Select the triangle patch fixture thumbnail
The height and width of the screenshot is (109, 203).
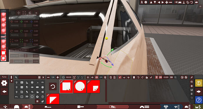point(53,99)
